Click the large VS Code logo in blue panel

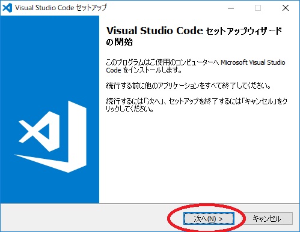tap(51, 137)
